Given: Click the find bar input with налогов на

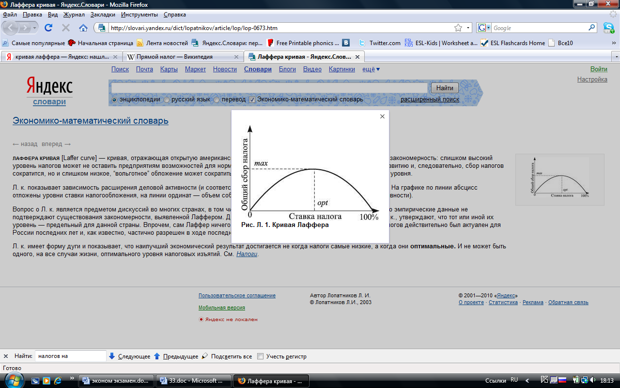Looking at the screenshot, I should click(71, 356).
